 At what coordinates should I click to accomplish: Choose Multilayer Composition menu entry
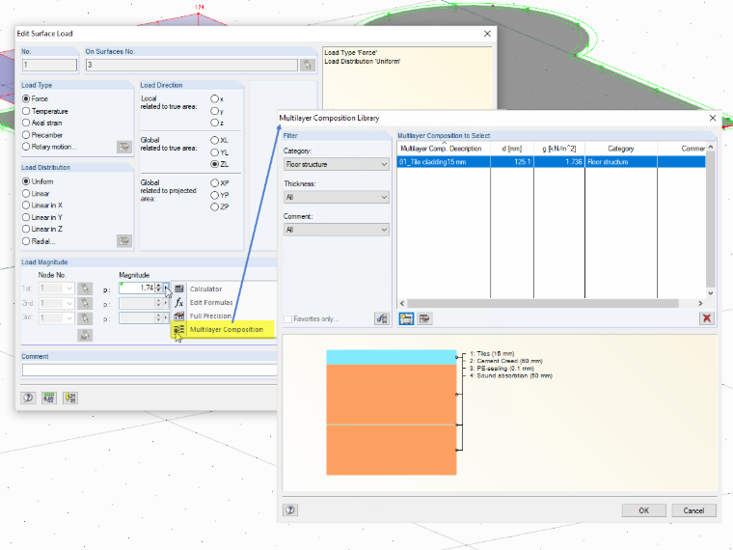point(227,329)
